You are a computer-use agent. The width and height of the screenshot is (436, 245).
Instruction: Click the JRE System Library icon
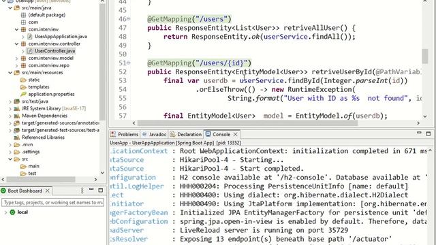pyautogui.click(x=17, y=109)
